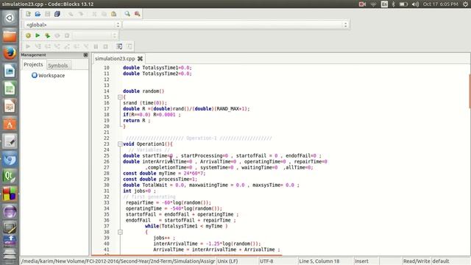
Task: Select the simulation23.cpp editor tab
Action: click(x=115, y=59)
